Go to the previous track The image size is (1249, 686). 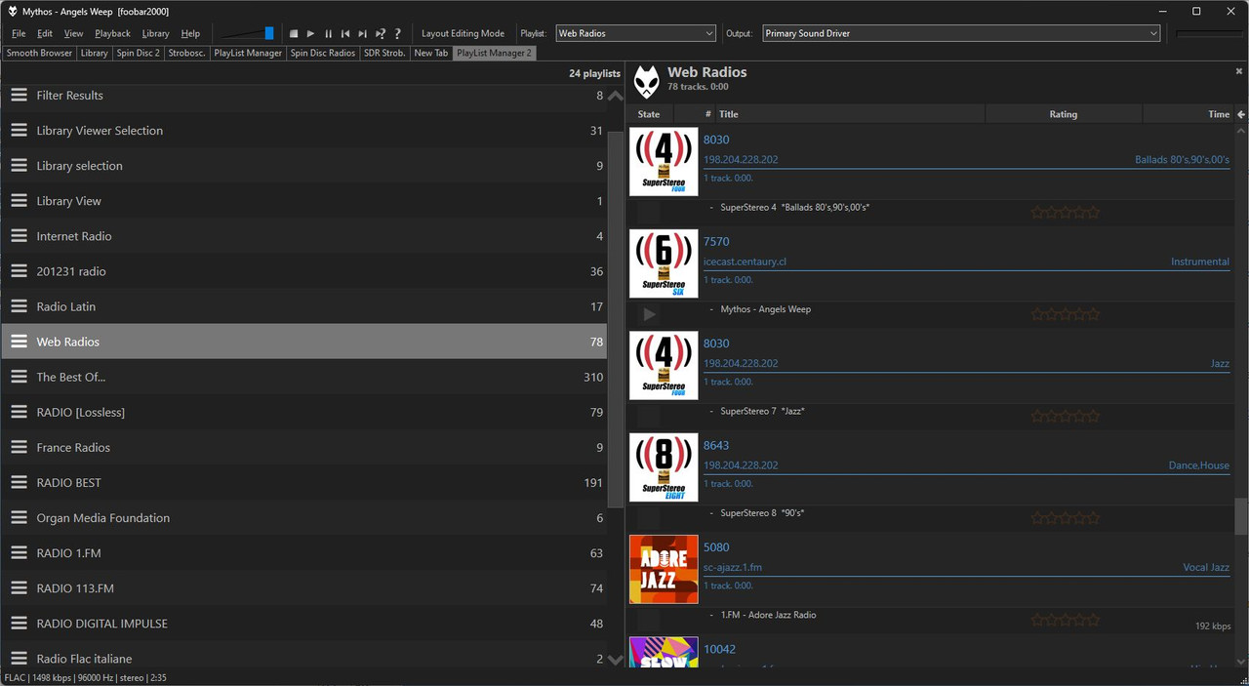(345, 33)
